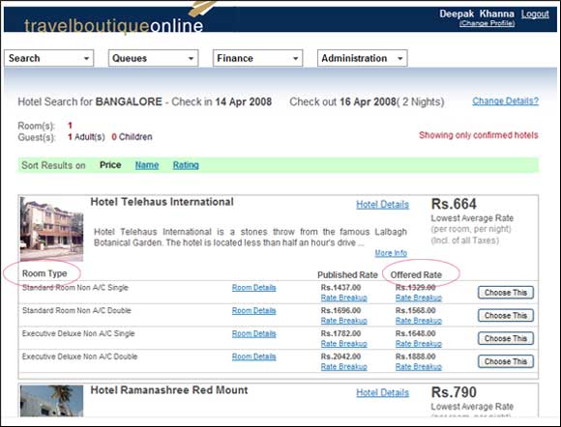Open Rate Breakup under offered rate Rs.1888.00

[419, 366]
